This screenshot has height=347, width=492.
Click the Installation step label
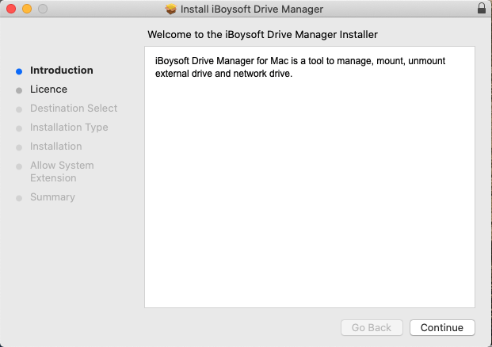[x=55, y=147]
